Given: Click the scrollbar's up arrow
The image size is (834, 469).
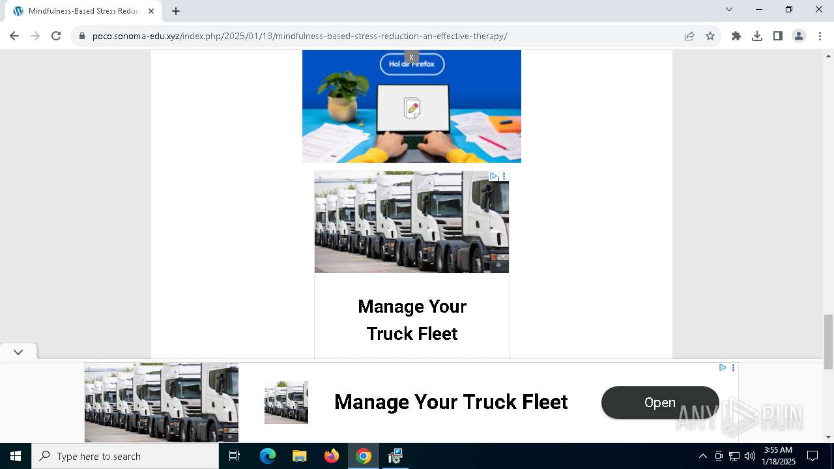Looking at the screenshot, I should coord(828,56).
